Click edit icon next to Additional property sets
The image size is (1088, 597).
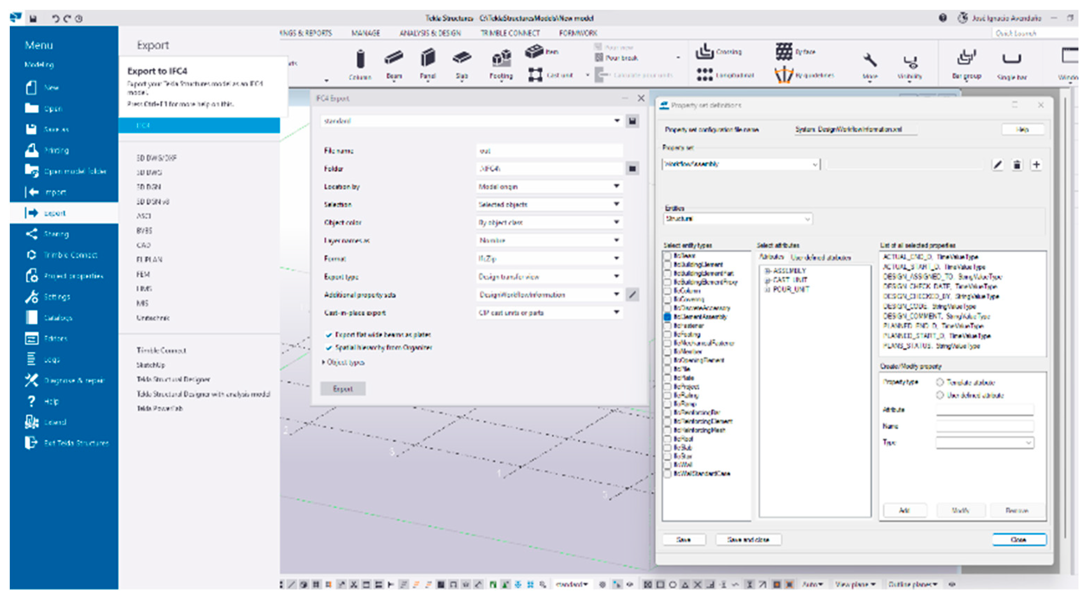click(x=632, y=295)
